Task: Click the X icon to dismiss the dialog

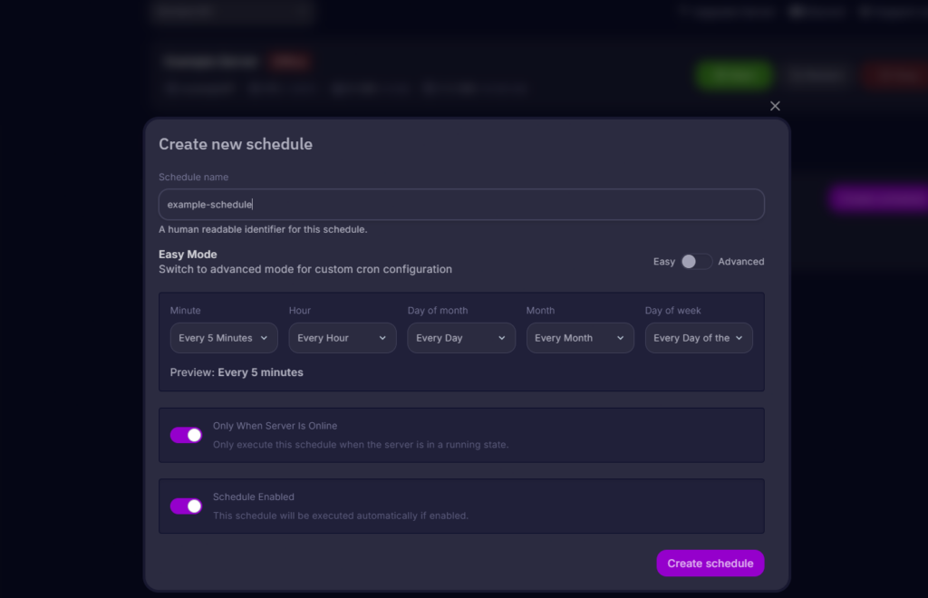Action: click(775, 106)
